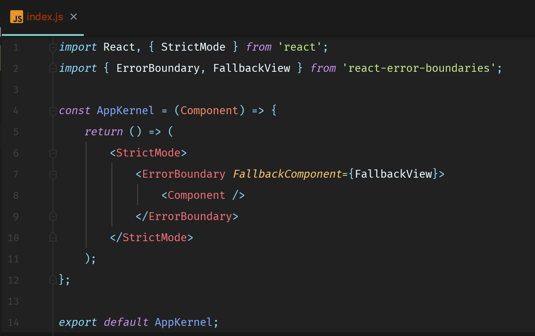Click line number 14 in the gutter
The image size is (535, 336).
pyautogui.click(x=13, y=322)
